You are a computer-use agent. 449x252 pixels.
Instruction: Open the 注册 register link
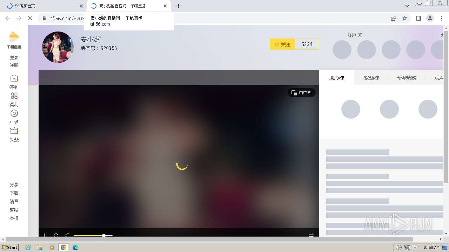click(14, 65)
